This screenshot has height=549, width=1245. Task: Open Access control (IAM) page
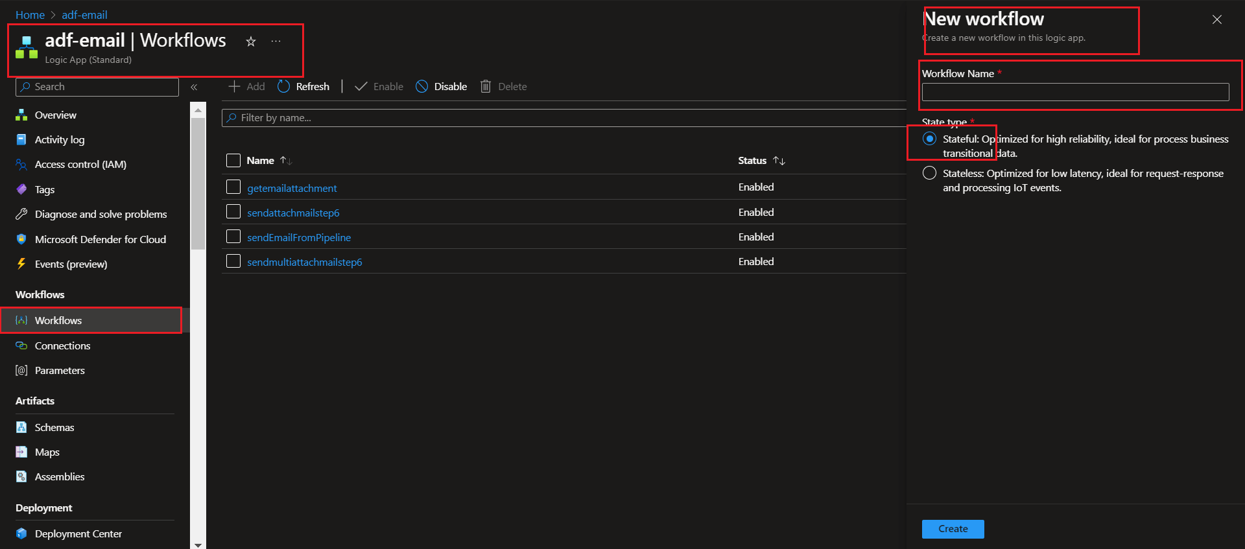coord(80,165)
